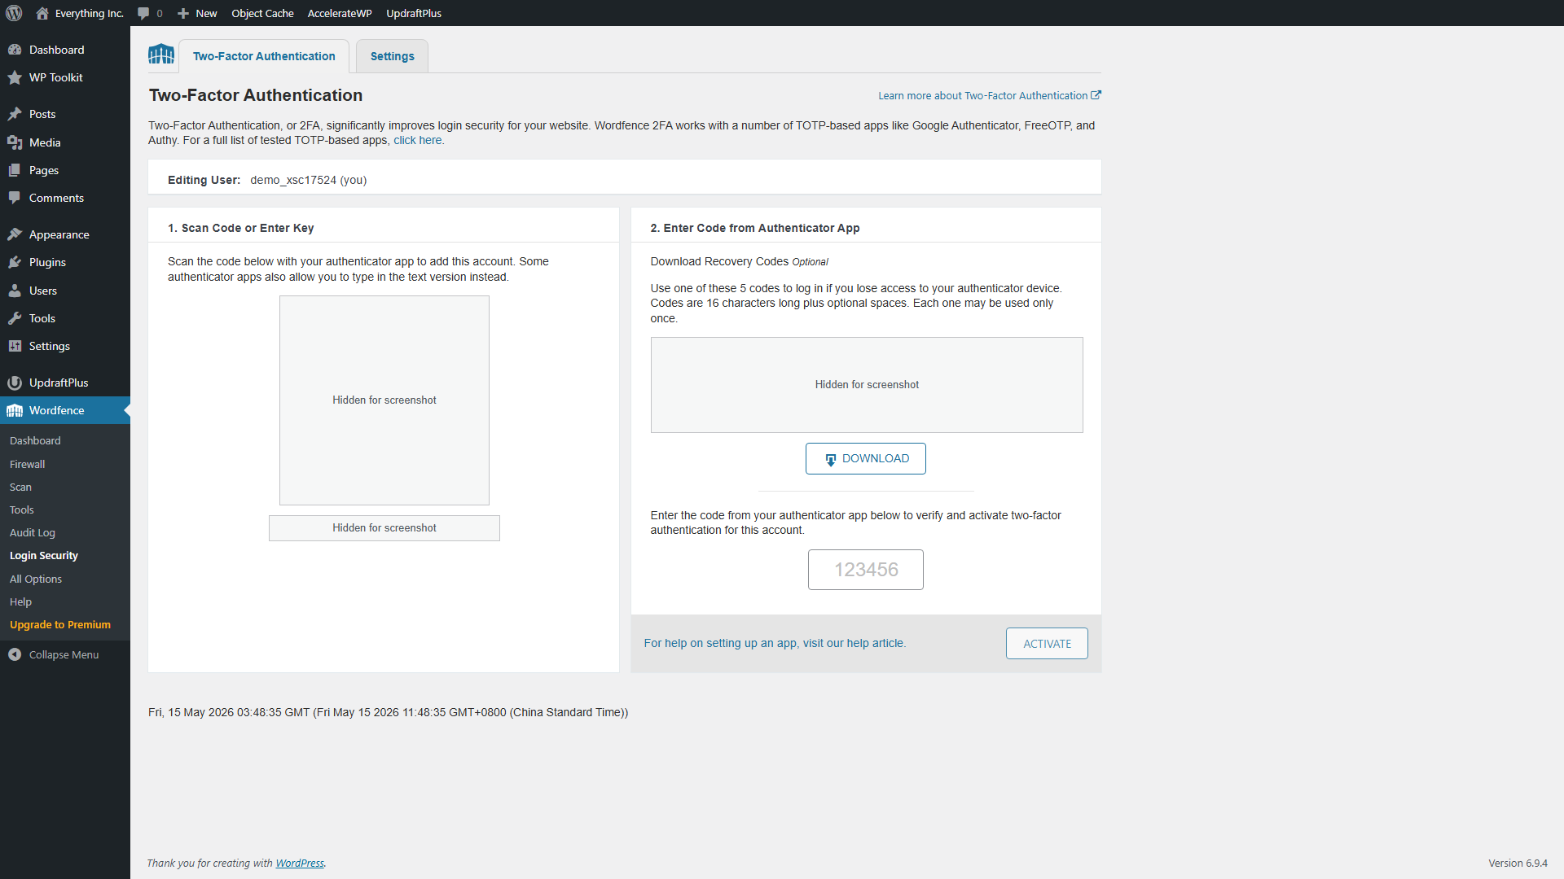The width and height of the screenshot is (1564, 879).
Task: Click the Users person icon
Action: [x=15, y=291]
